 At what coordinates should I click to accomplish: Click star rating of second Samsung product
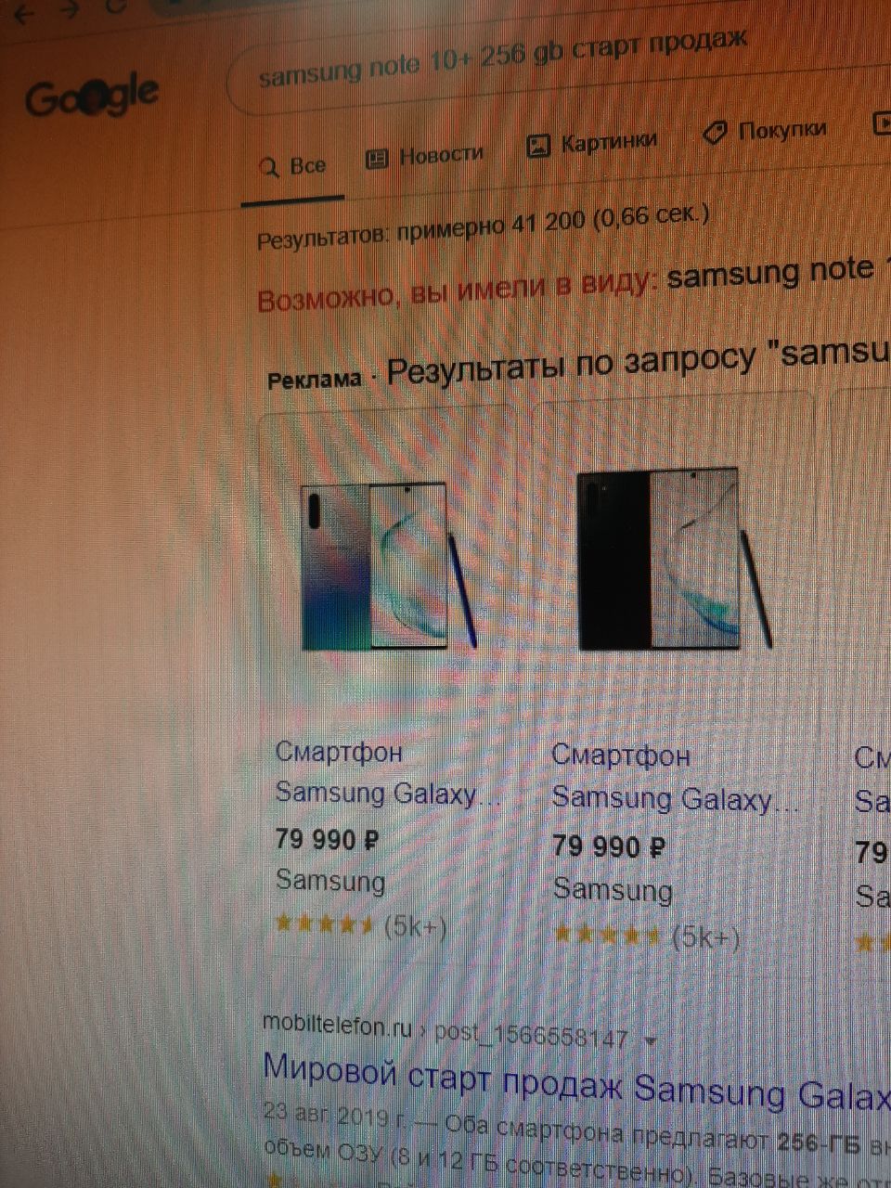pyautogui.click(x=607, y=936)
